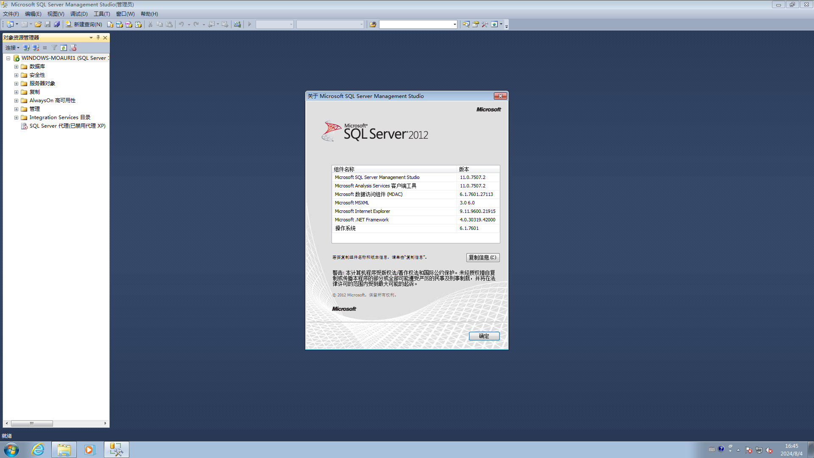Open the empty find combo box dropdown

(455, 25)
